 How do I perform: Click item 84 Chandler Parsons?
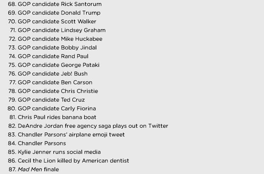(x=37, y=143)
